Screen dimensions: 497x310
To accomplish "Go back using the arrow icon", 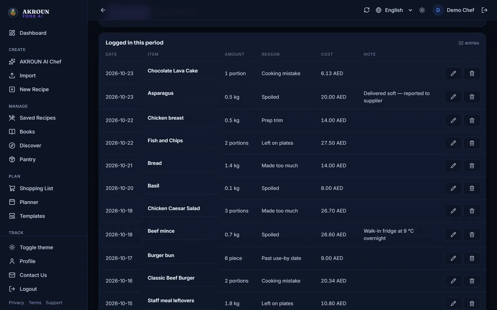I will pos(103,10).
